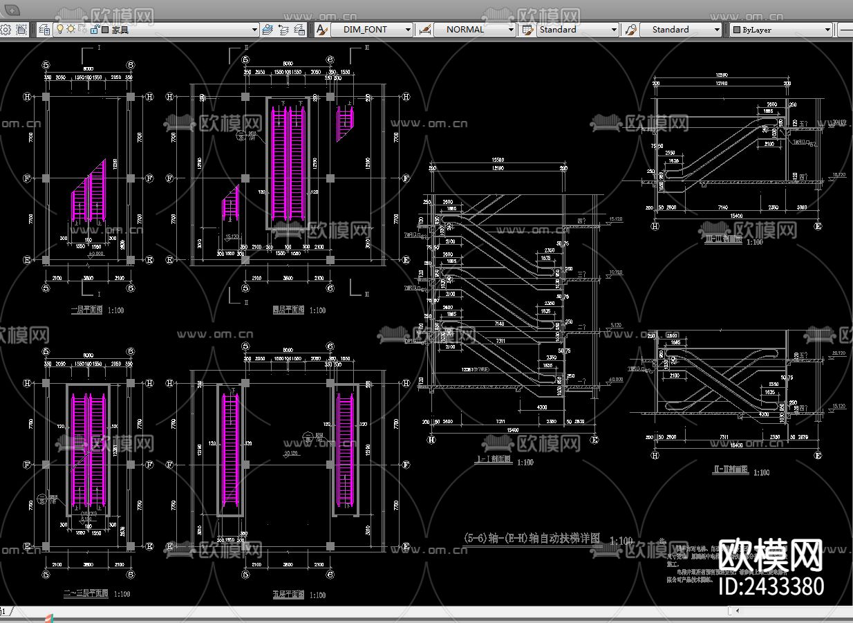The width and height of the screenshot is (853, 623).
Task: Open the Layer States Manager icon
Action: pyautogui.click(x=299, y=30)
